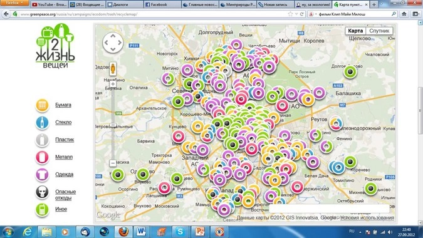Click the map zoom slider handle

[113, 125]
